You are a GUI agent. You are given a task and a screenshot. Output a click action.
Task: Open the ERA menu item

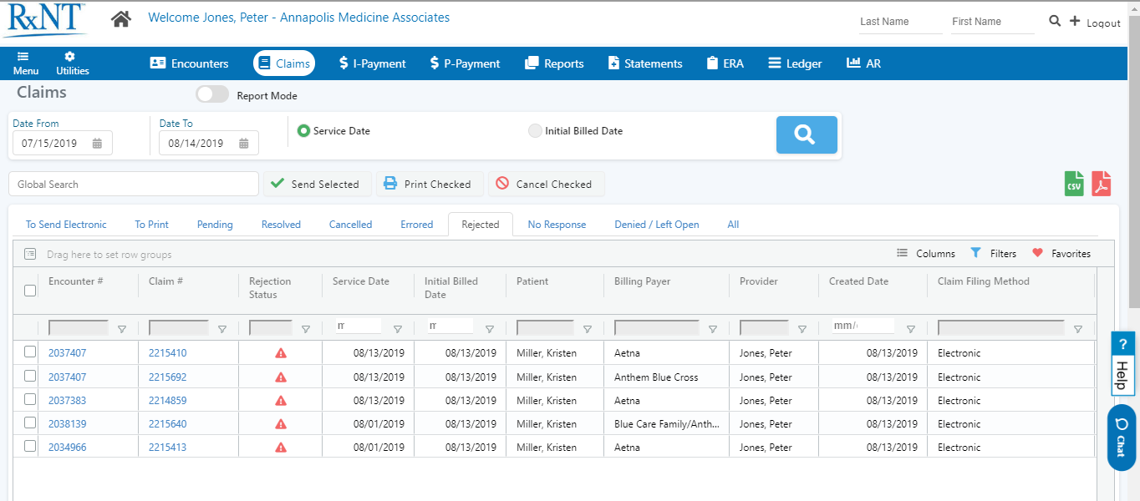pos(724,63)
